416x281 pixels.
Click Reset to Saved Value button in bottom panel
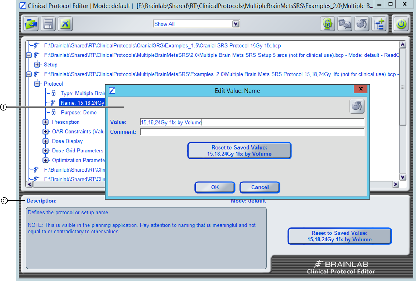click(x=339, y=236)
